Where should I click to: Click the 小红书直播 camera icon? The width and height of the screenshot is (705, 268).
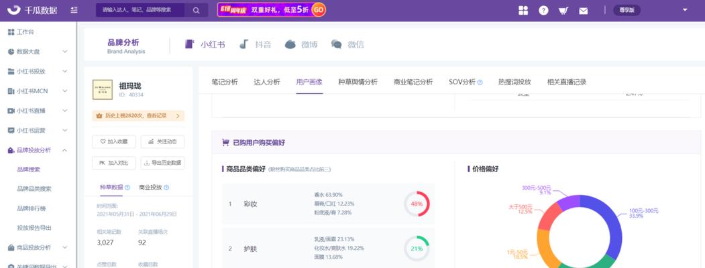pyautogui.click(x=11, y=111)
